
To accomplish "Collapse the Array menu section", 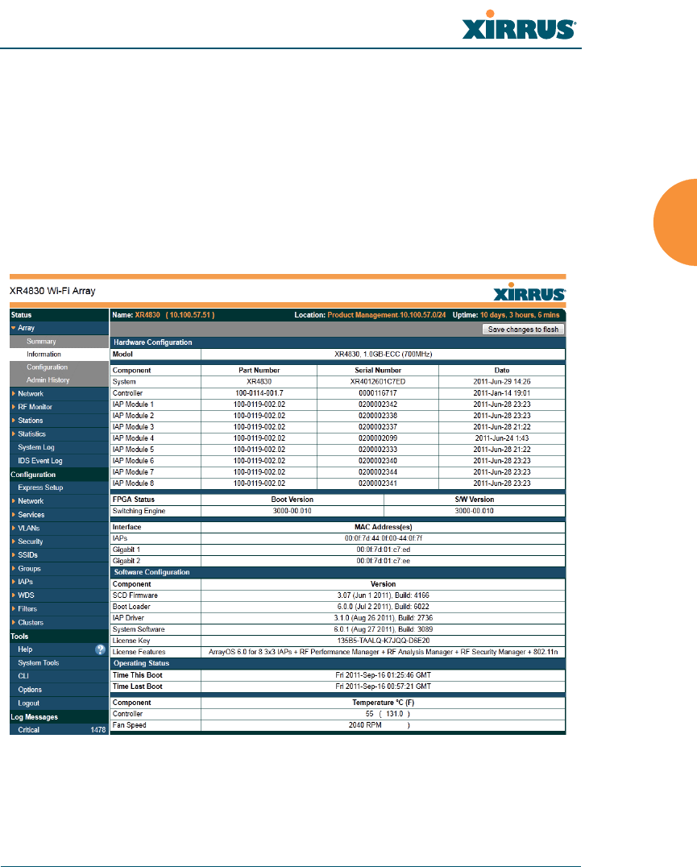I will [13, 328].
